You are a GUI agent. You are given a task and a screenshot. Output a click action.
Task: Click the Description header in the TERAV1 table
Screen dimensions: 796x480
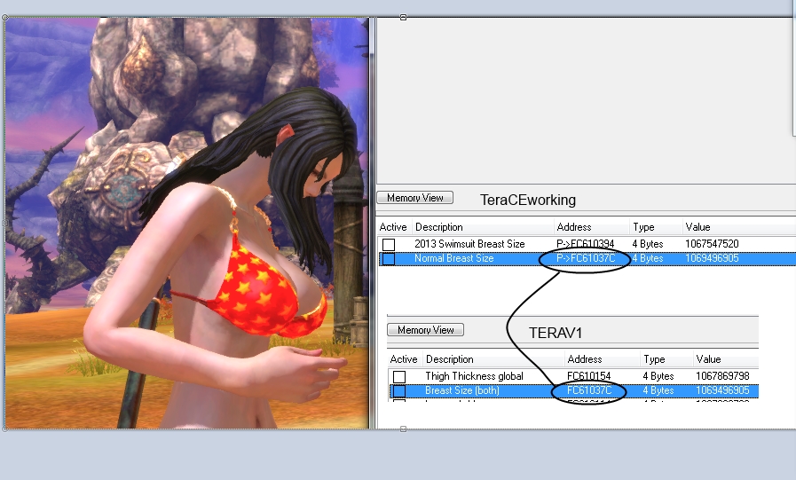pos(448,359)
